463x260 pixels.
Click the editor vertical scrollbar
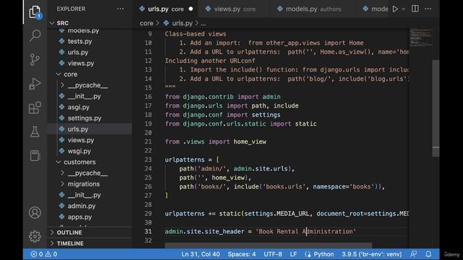coord(436,108)
